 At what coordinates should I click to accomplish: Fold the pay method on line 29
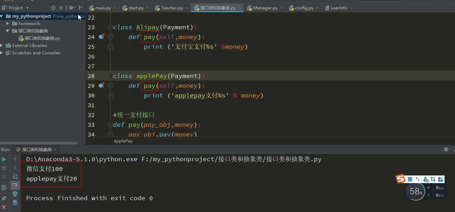coord(110,86)
